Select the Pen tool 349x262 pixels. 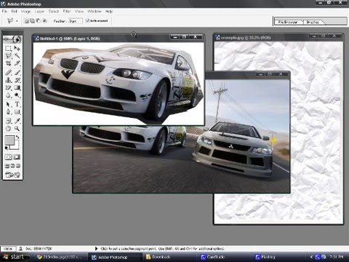[x=8, y=112]
